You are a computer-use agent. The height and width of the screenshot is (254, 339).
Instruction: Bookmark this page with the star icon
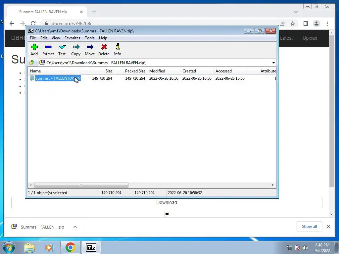[x=293, y=23]
